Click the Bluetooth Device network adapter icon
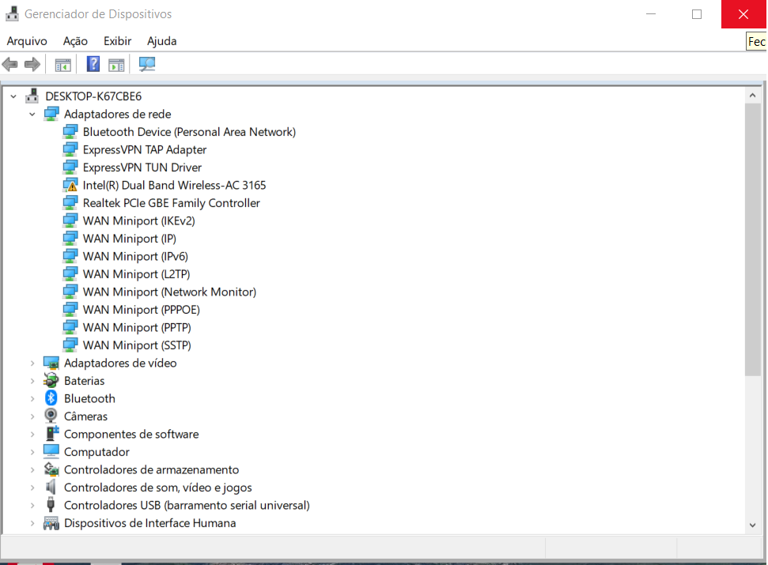Image resolution: width=768 pixels, height=565 pixels. click(70, 132)
